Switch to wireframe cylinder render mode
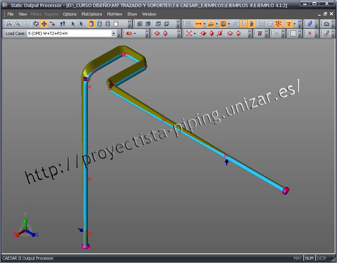 click(x=108, y=24)
